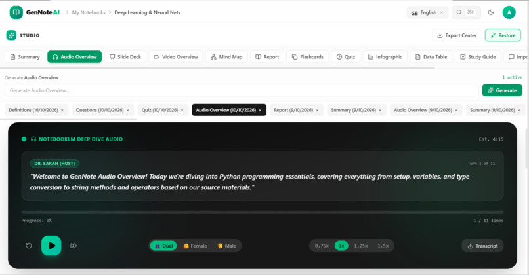Click the Studio sparkle icon

11,35
